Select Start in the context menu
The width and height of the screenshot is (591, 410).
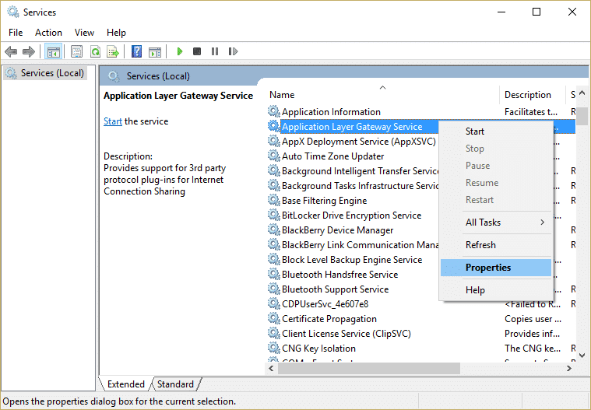coord(475,131)
